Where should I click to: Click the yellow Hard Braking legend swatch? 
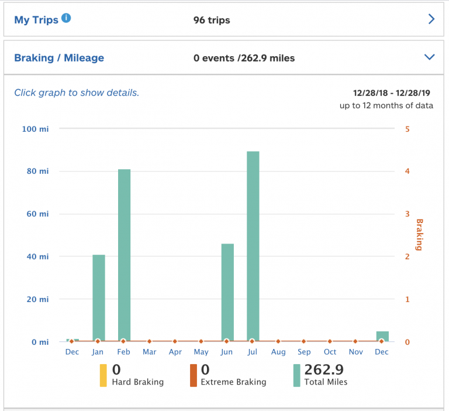(103, 375)
